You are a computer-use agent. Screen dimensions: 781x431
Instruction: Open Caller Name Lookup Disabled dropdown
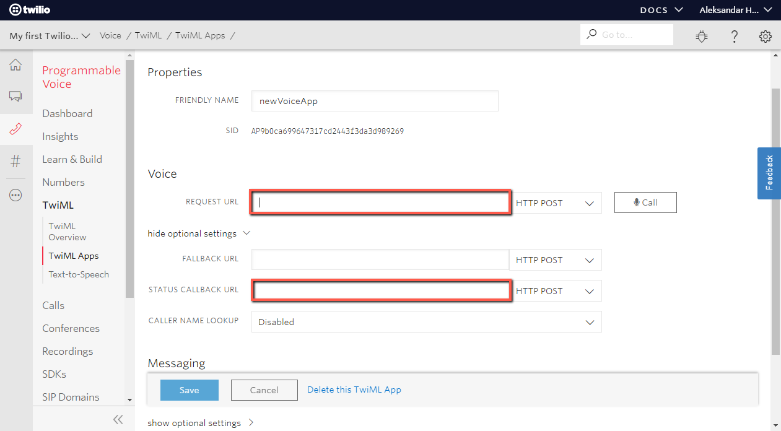(427, 322)
